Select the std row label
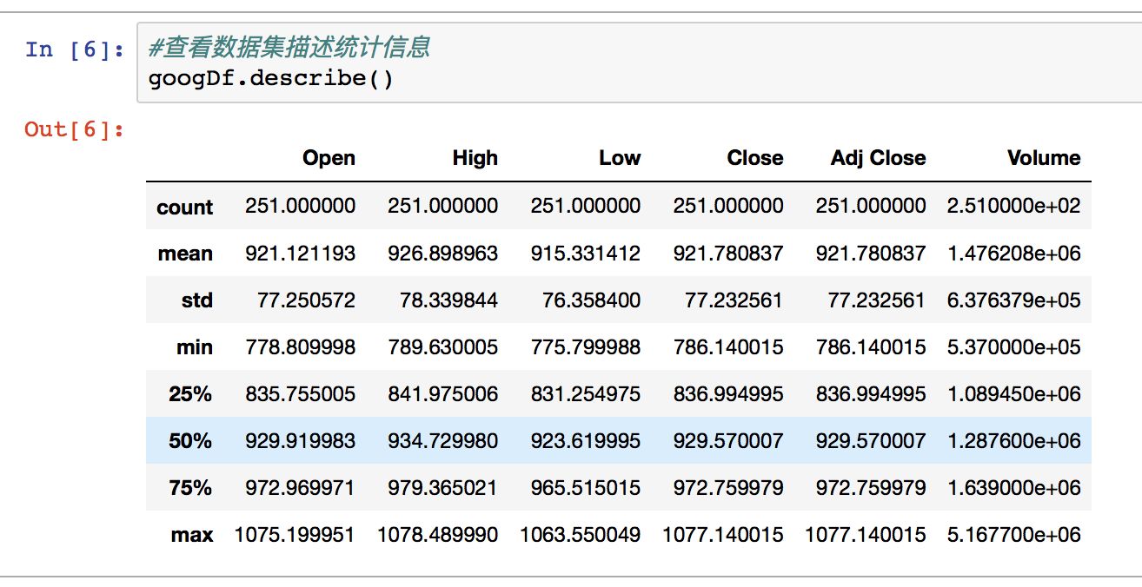The image size is (1142, 587). pyautogui.click(x=197, y=301)
